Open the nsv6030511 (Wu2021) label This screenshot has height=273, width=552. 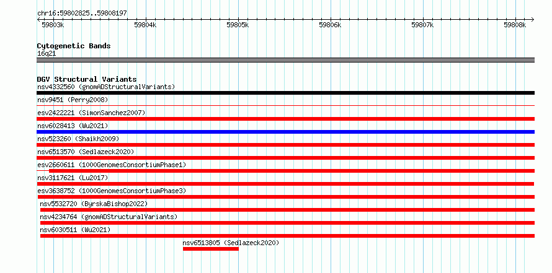75,230
